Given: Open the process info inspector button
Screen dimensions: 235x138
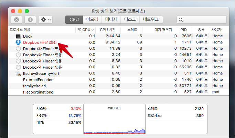Looking at the screenshot, I should point(30,20).
